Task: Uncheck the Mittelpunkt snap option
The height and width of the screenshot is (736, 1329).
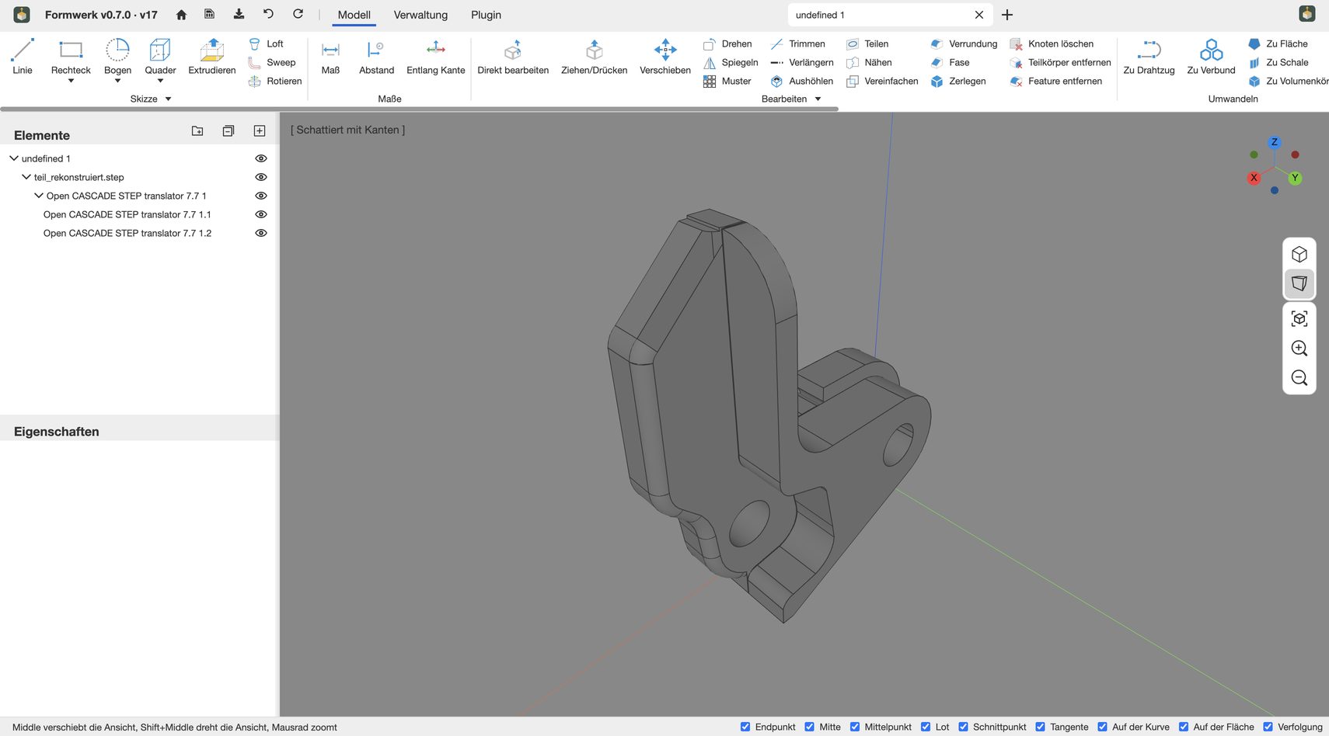Action: [855, 727]
